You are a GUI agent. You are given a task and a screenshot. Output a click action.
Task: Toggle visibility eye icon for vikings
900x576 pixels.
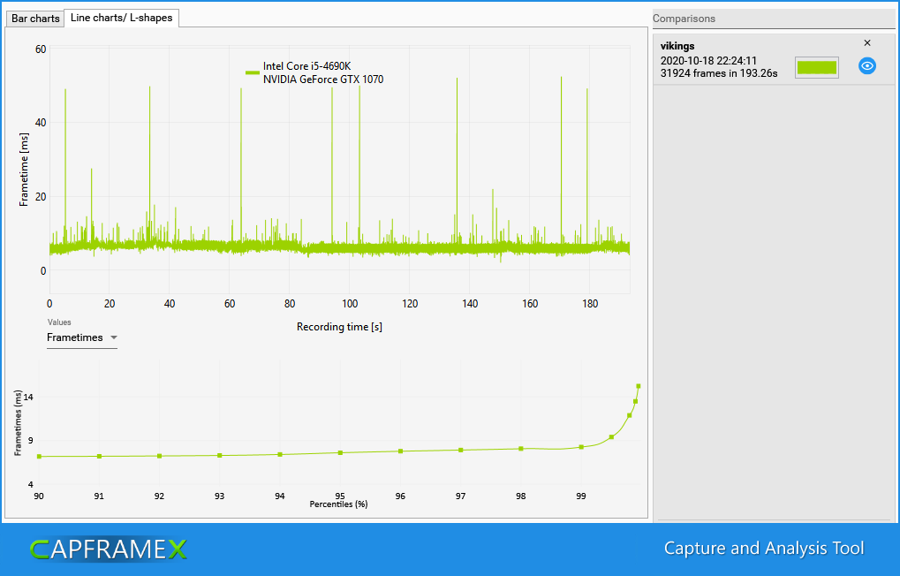tap(867, 66)
